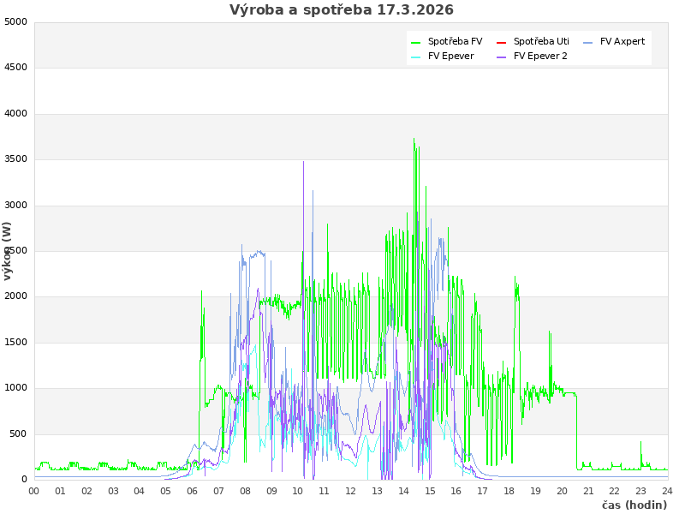Click the FV Epever 2 legend text
Image resolution: width=685 pixels, height=514 pixels.
click(540, 57)
